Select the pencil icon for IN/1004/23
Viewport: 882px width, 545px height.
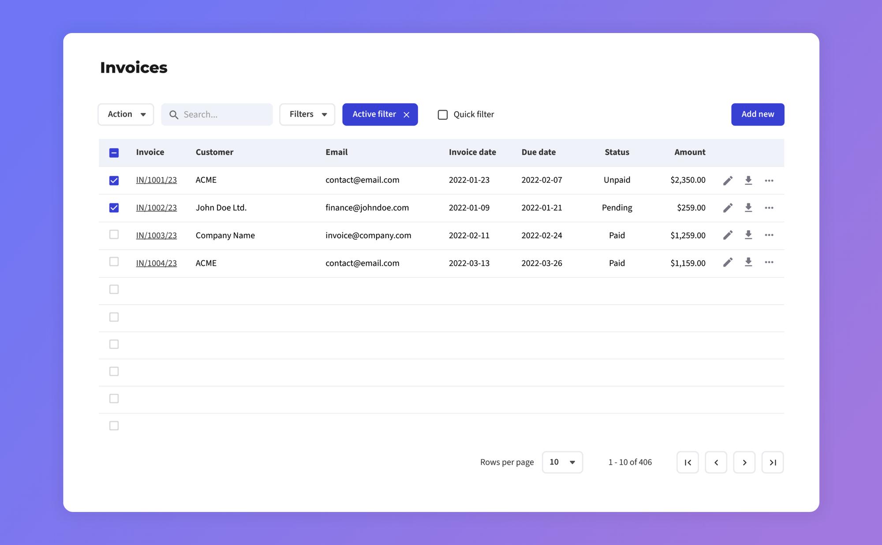(728, 262)
